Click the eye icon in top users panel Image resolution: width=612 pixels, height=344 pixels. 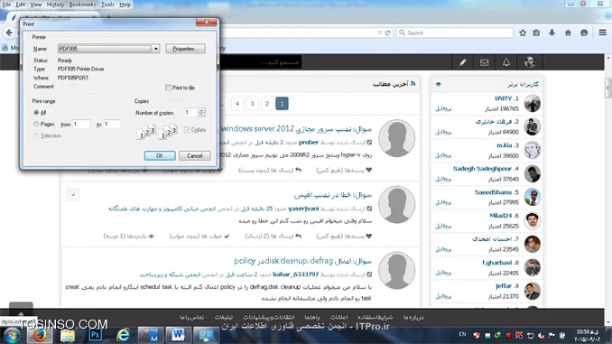[439, 84]
